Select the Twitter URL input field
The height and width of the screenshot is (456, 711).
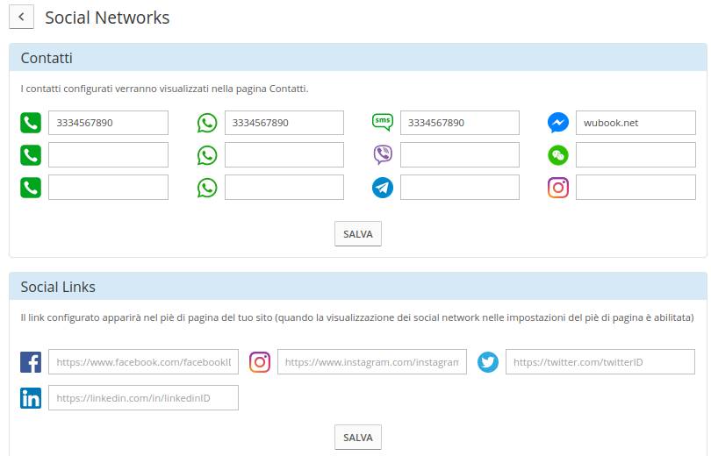point(600,362)
